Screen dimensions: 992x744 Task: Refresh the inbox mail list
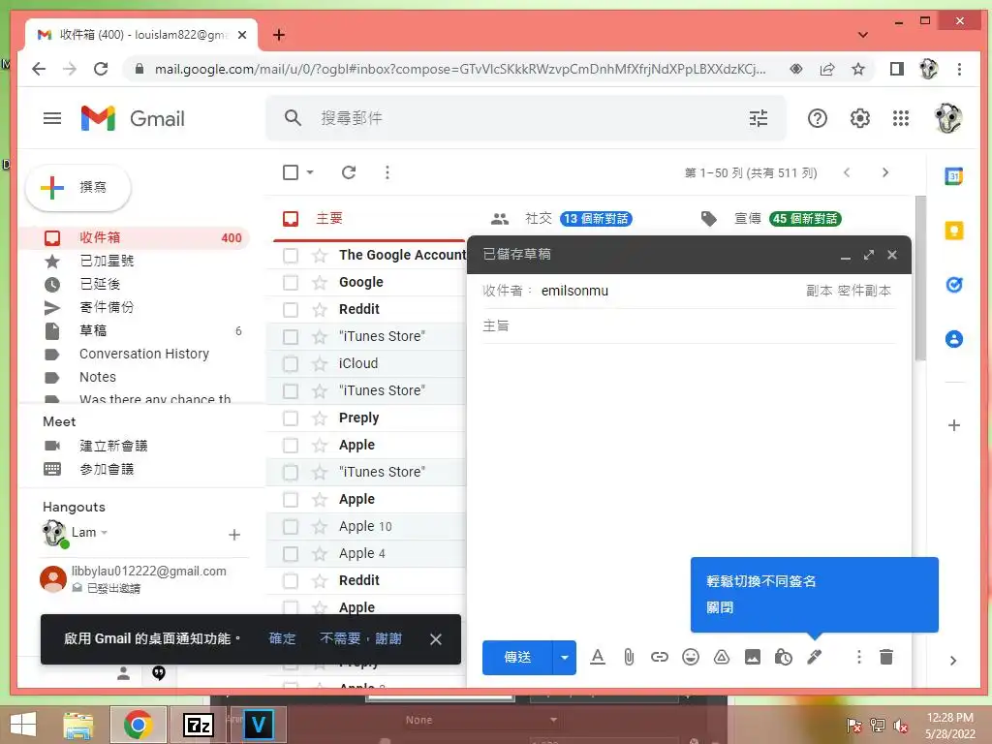point(349,172)
